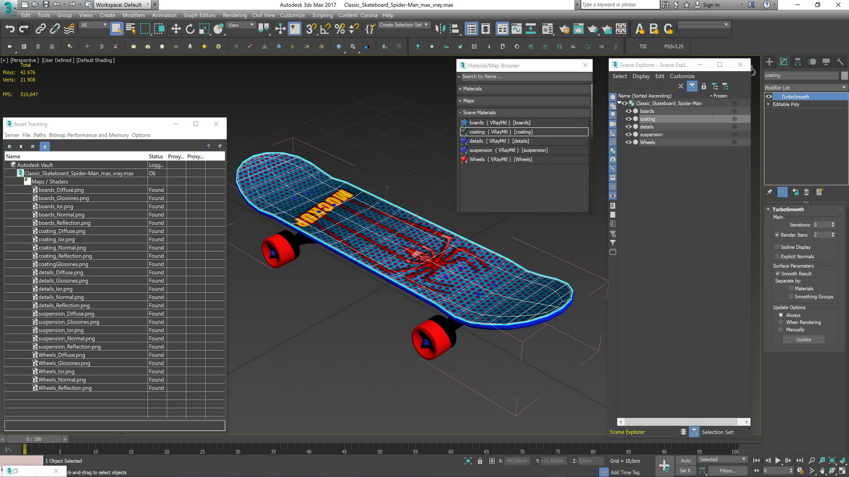Open reference coordinate View dropdown

pyautogui.click(x=241, y=25)
